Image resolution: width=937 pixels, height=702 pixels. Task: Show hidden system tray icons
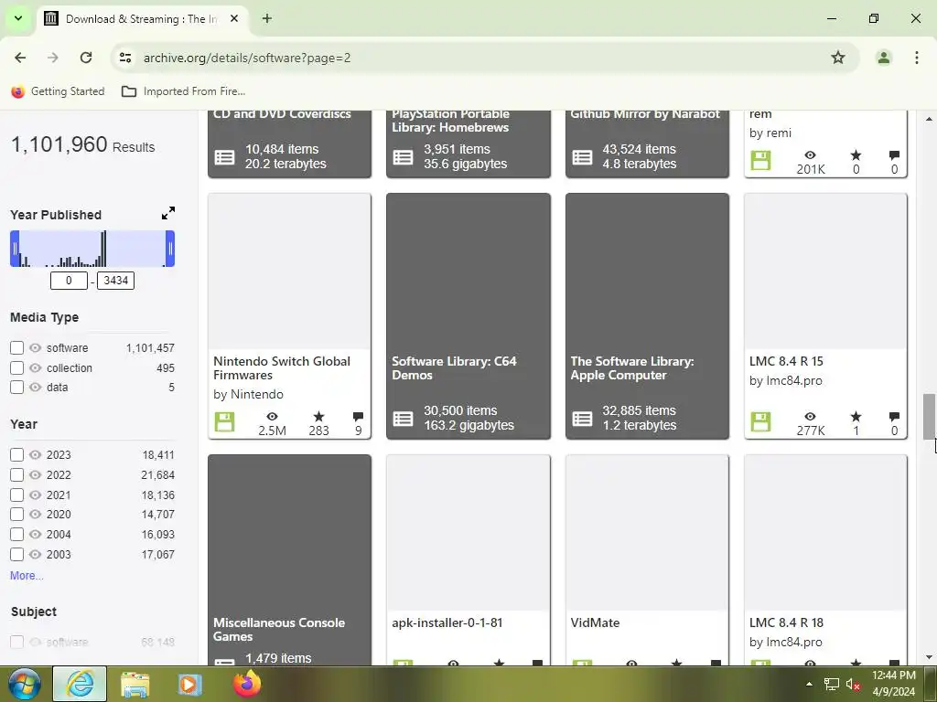tap(809, 685)
